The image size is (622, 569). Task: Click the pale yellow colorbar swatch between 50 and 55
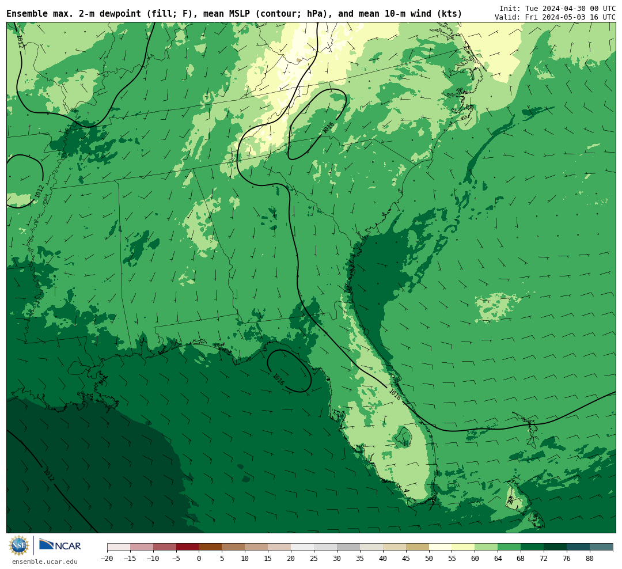click(x=441, y=547)
